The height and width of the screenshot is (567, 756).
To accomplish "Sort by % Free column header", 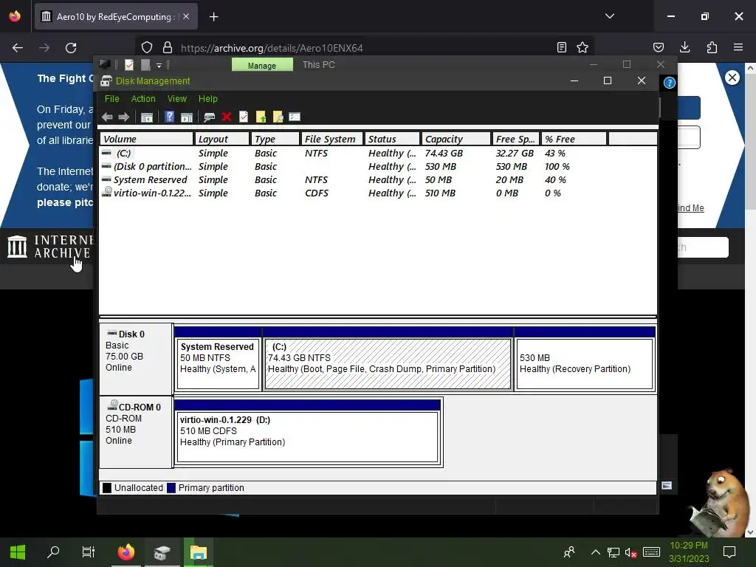I will click(x=574, y=139).
